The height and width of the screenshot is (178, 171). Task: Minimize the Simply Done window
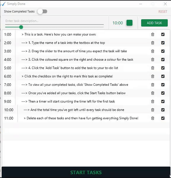(141, 4)
